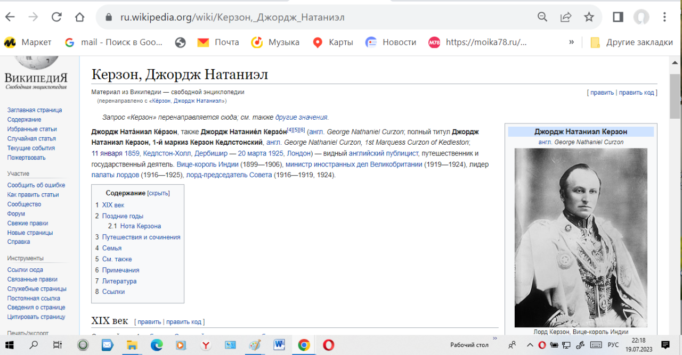The width and height of the screenshot is (682, 355).
Task: Open Opera from the taskbar
Action: pos(328,345)
